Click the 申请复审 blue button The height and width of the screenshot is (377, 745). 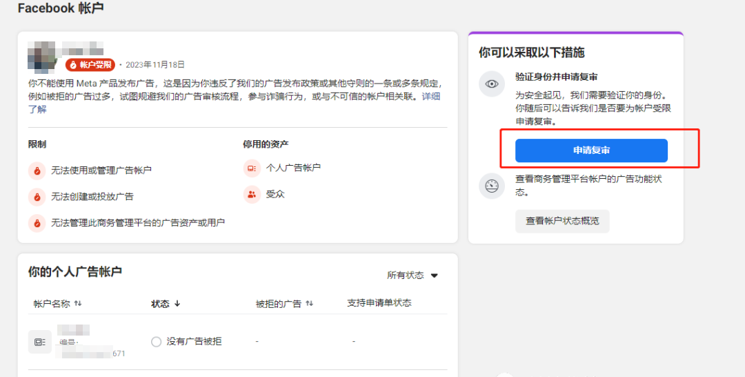(x=591, y=151)
